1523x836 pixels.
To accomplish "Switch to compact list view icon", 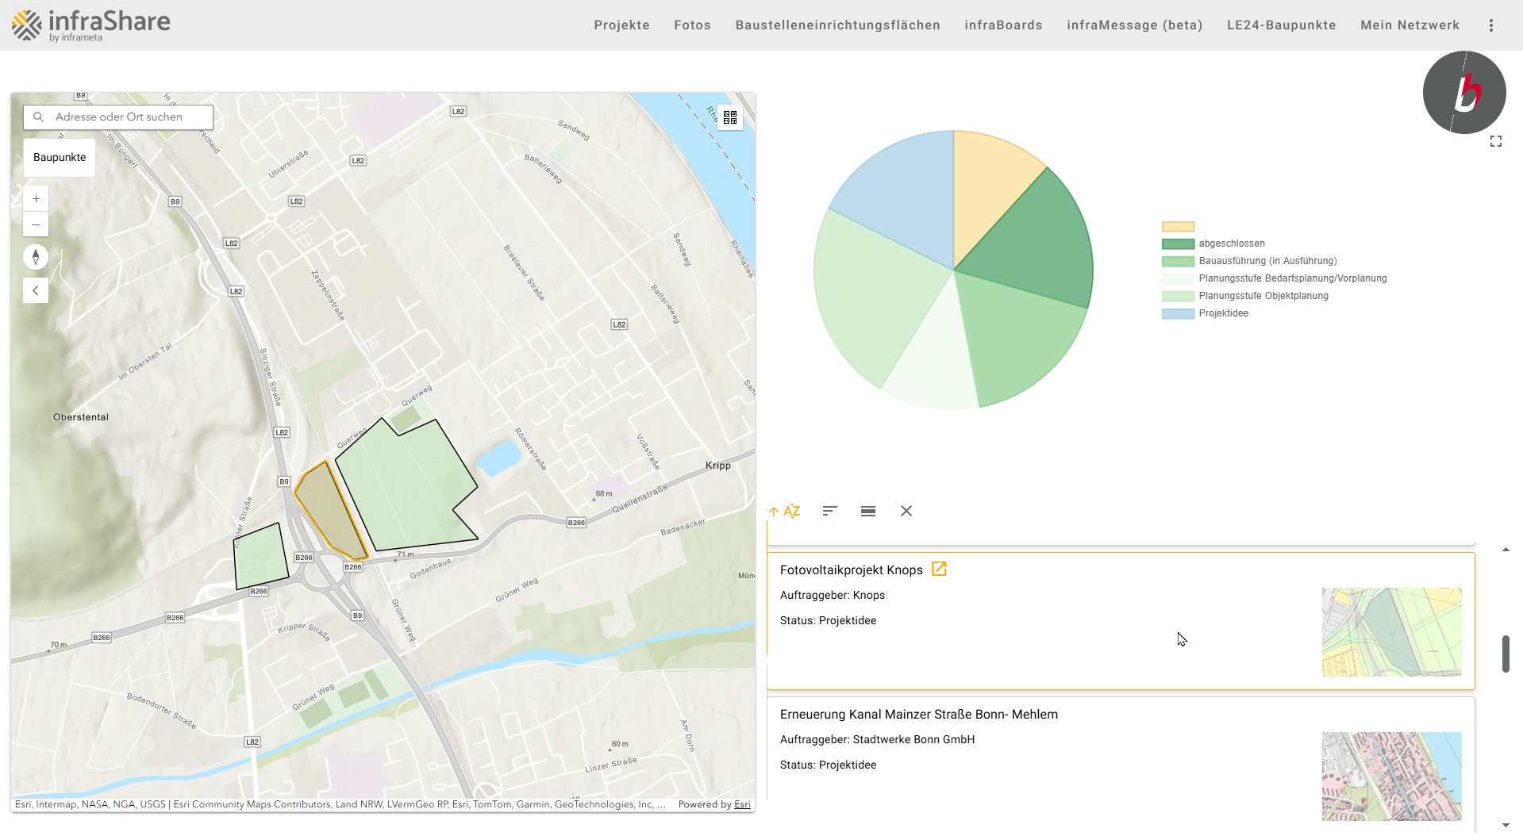I will coord(867,511).
